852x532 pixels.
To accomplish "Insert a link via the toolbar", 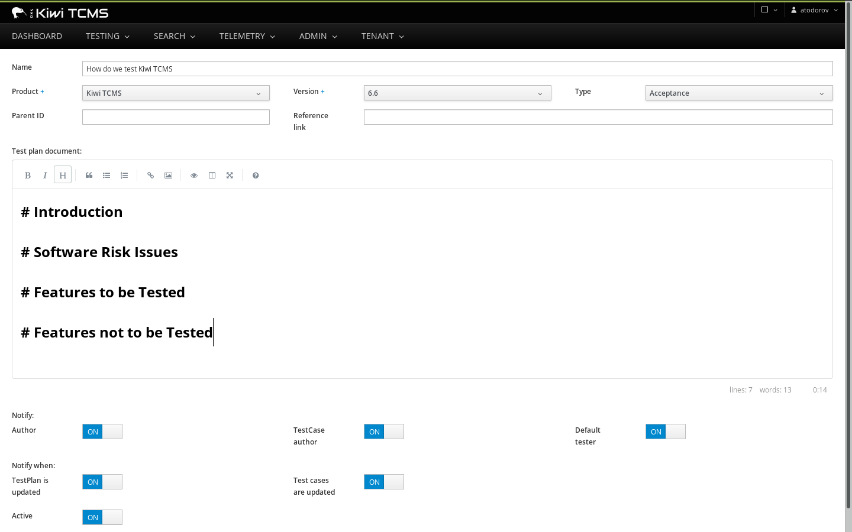I will tap(150, 175).
